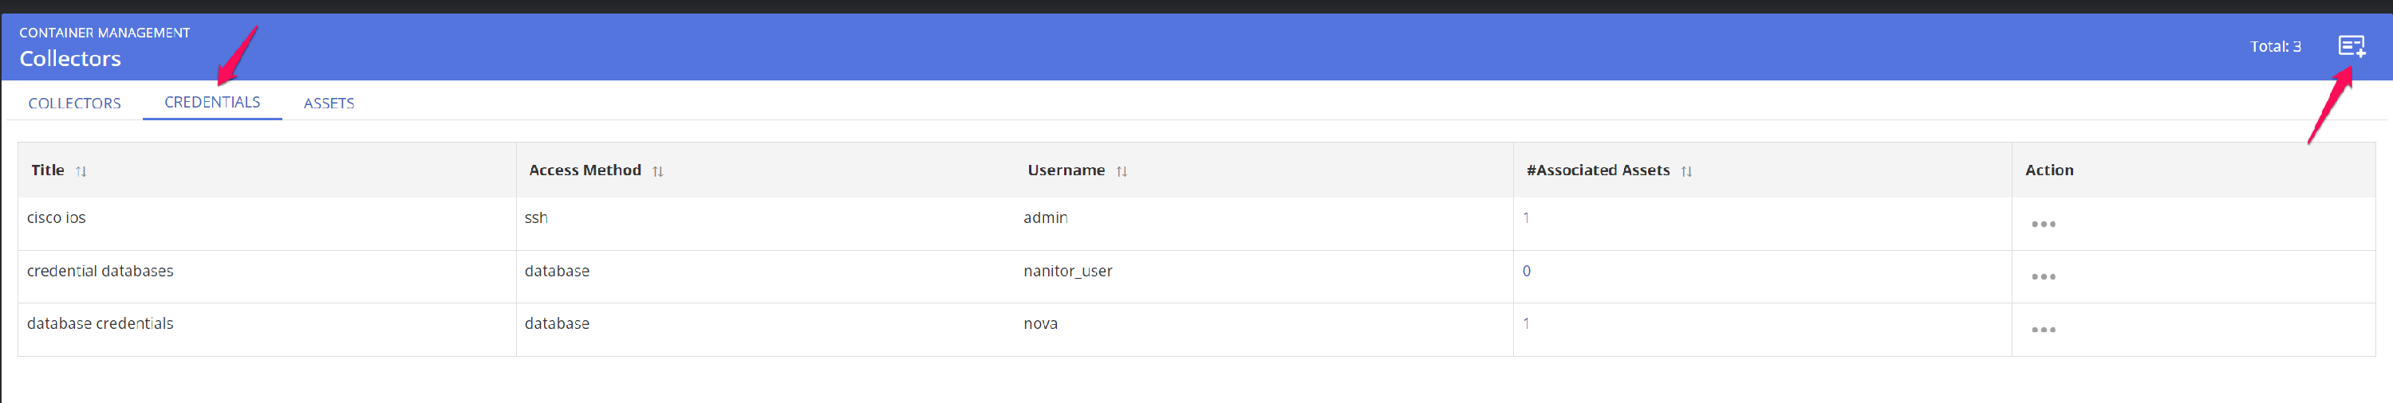Sort by Username column icon

pyautogui.click(x=1122, y=171)
